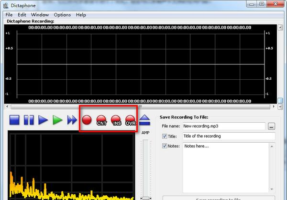Click the Dictaphone Recording: label
The width and height of the screenshot is (287, 200).
tap(31, 21)
